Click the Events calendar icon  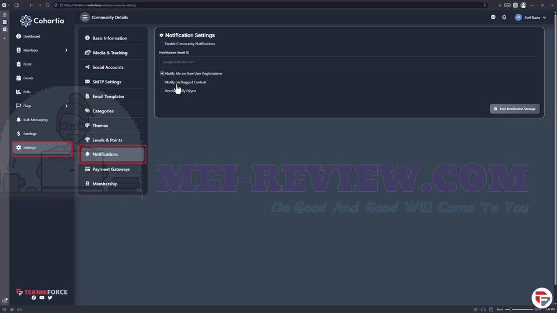tap(19, 78)
